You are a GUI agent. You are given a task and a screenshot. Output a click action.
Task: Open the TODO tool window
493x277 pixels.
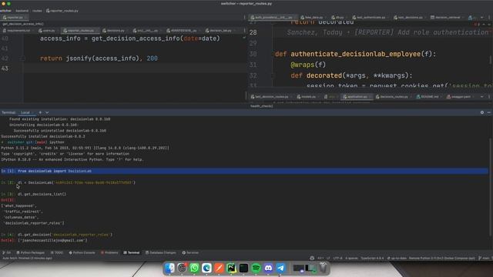pyautogui.click(x=57, y=252)
